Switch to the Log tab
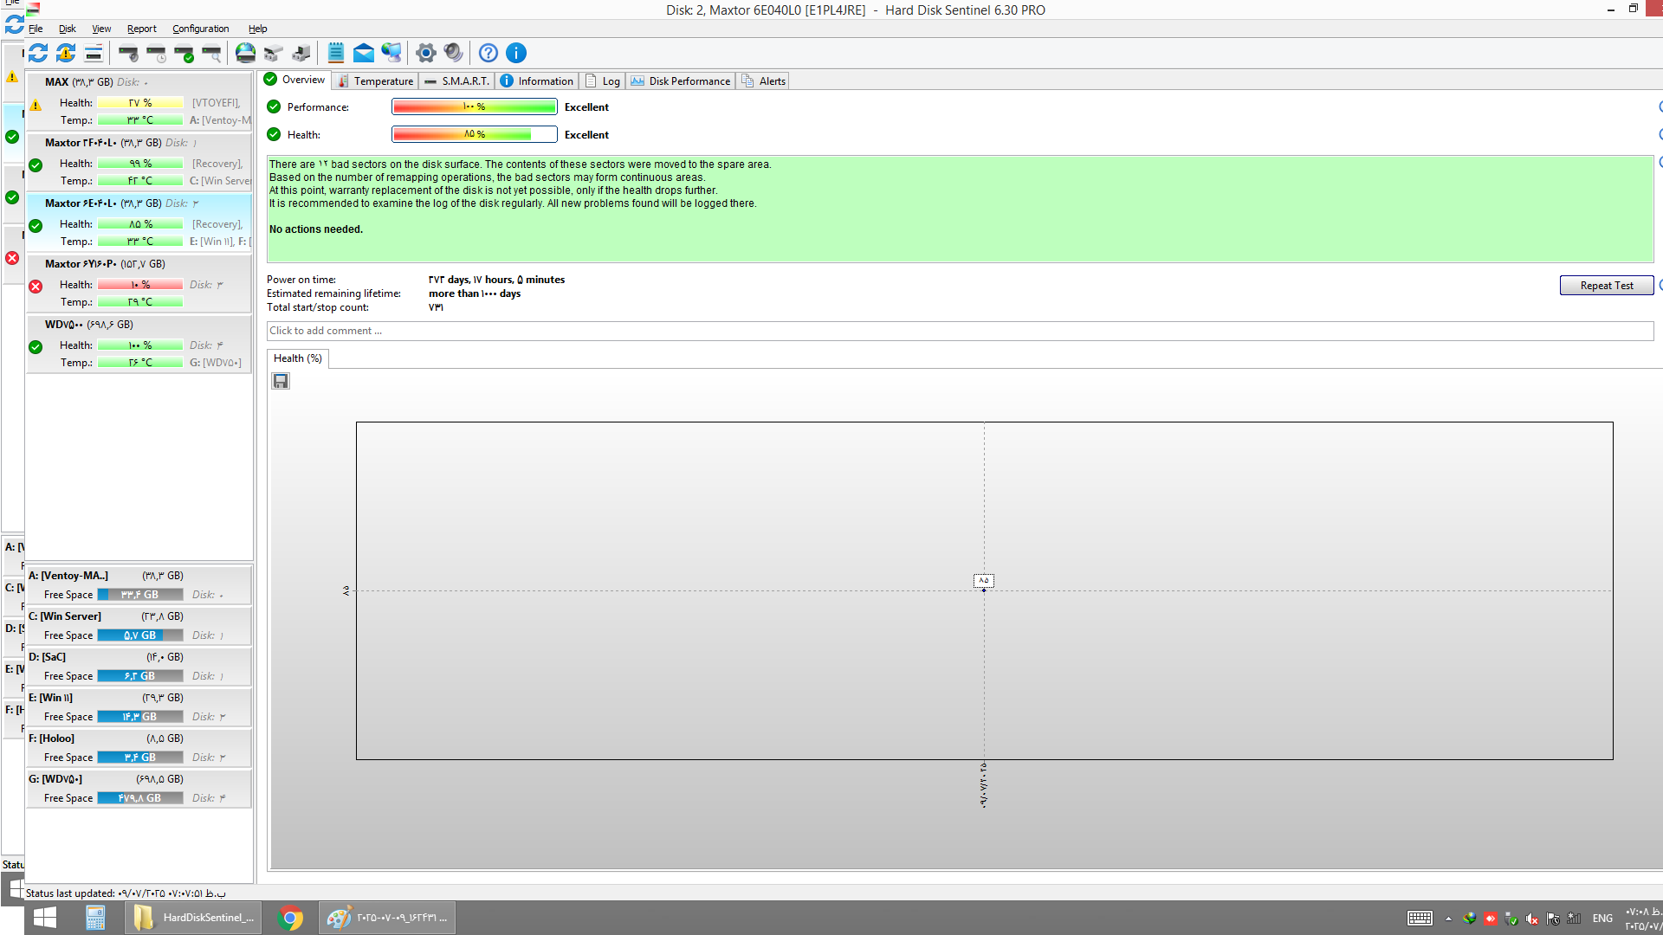1663x935 pixels. (603, 81)
